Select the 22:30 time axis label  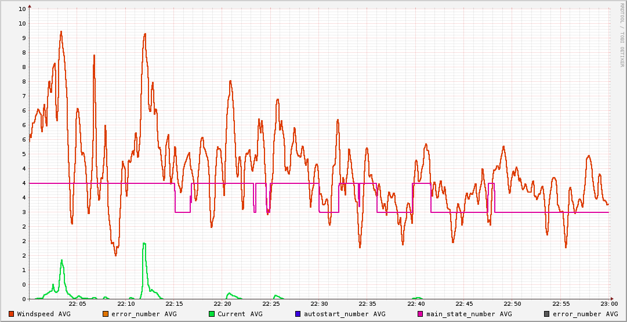(x=319, y=304)
